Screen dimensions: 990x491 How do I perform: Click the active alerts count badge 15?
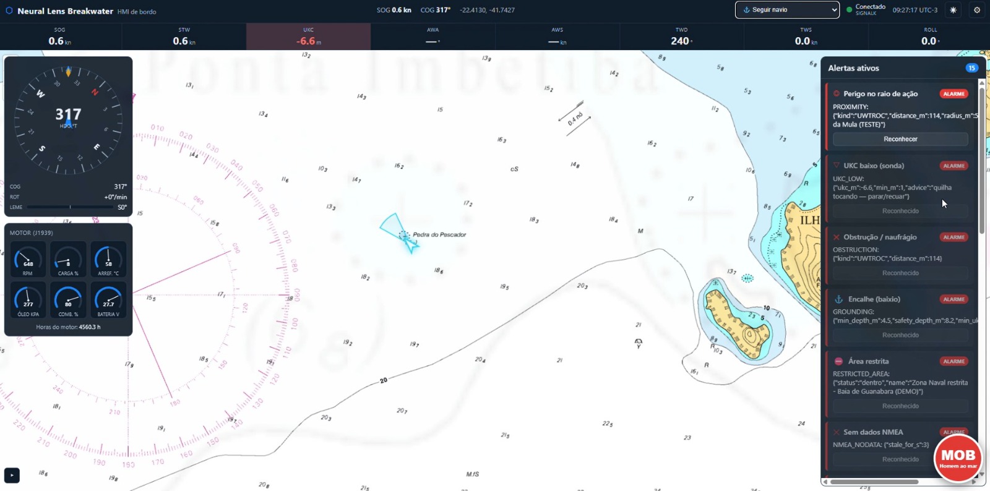tap(971, 68)
